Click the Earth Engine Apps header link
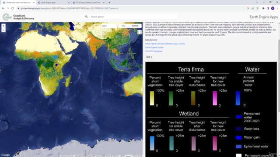This screenshot has width=280, height=157. (263, 17)
